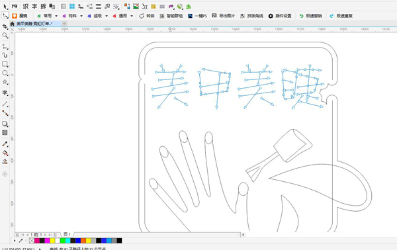Open the 特殊 dropdown arrow
The image size is (397, 250).
(x=81, y=16)
